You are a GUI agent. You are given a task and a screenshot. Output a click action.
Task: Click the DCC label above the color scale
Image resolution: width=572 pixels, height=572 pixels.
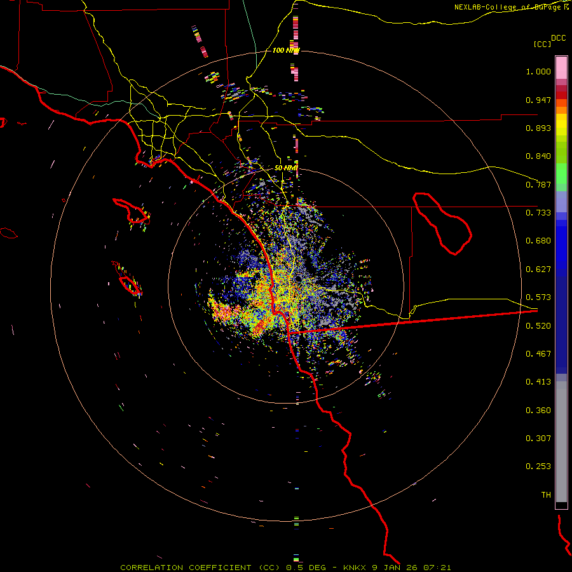558,38
